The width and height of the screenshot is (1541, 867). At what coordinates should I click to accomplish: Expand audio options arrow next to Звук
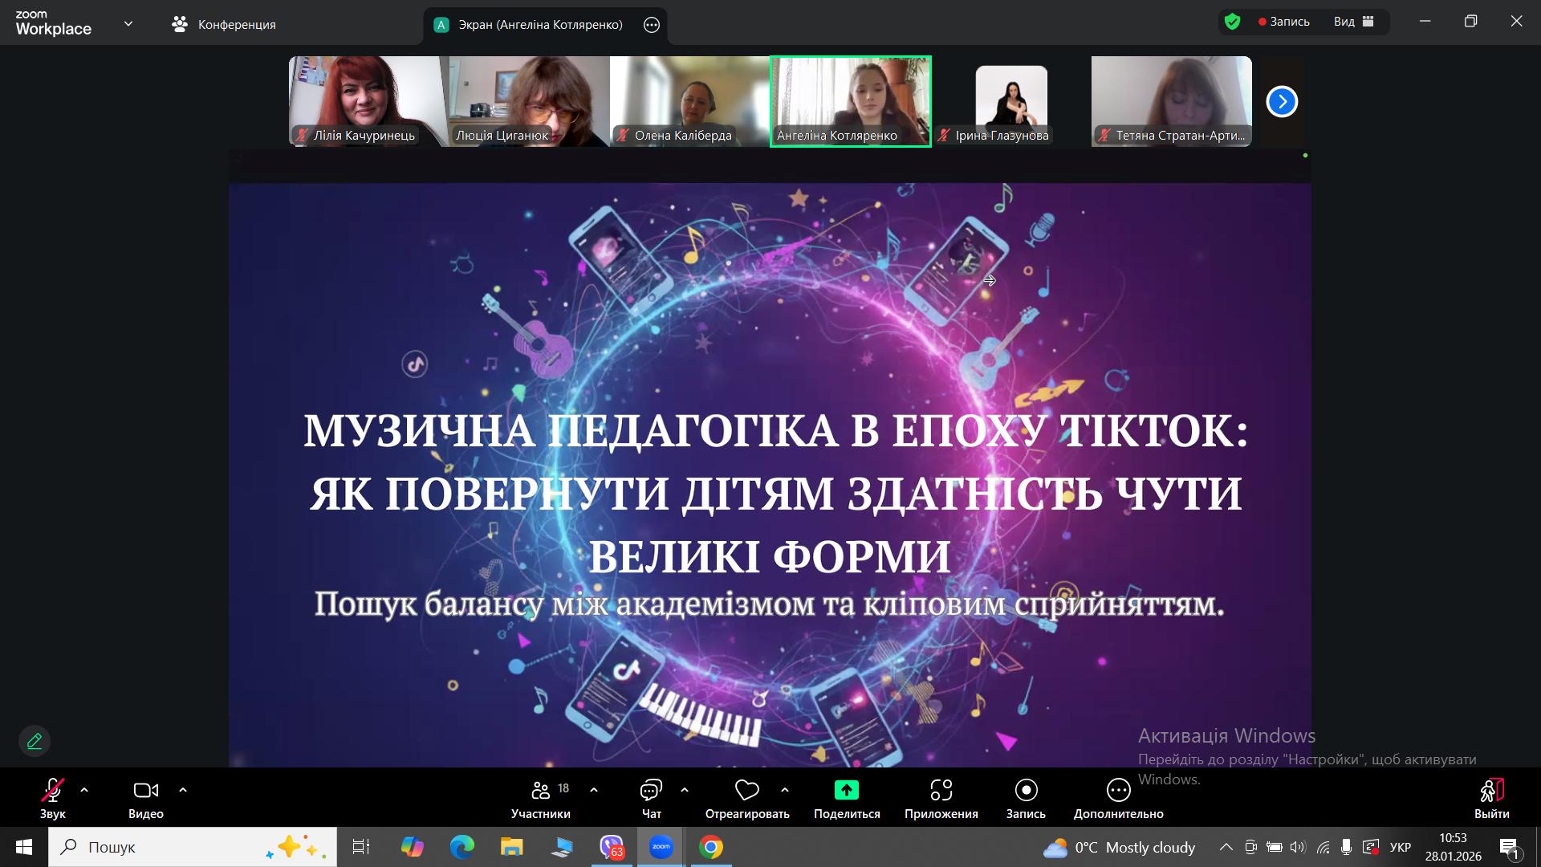[x=84, y=791]
